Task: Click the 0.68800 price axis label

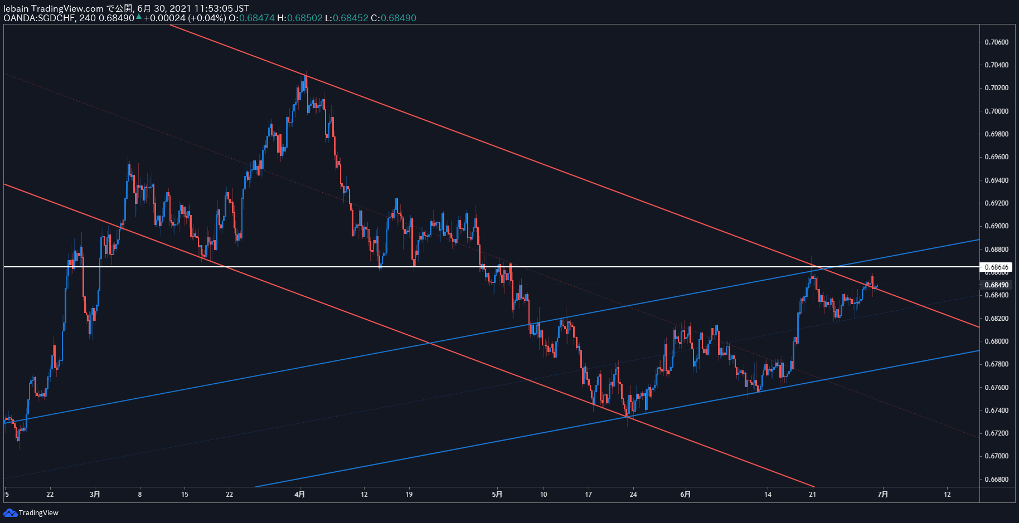Action: [x=996, y=250]
